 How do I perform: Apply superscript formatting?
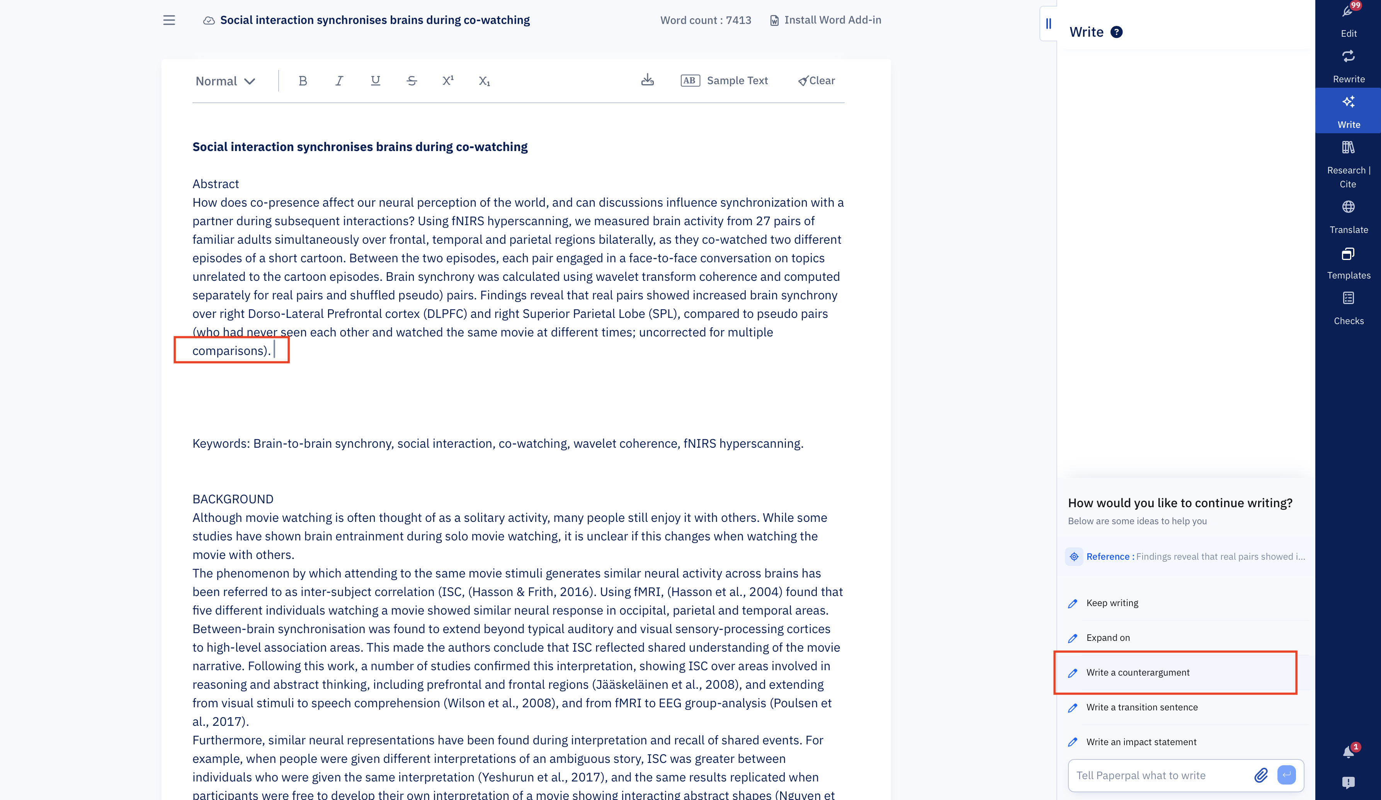click(448, 81)
